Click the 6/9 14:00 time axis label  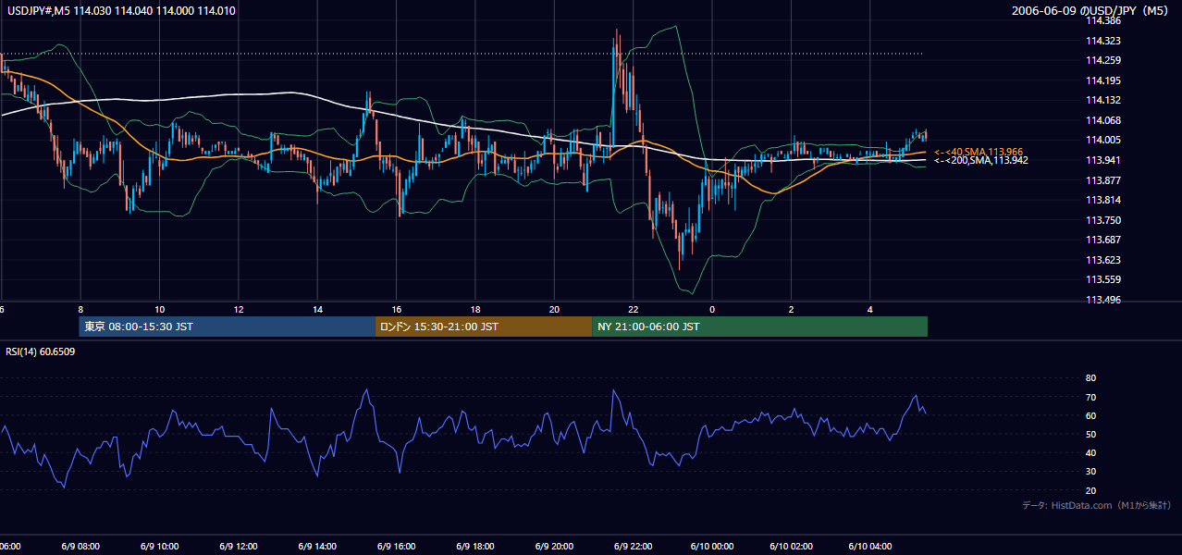[317, 547]
